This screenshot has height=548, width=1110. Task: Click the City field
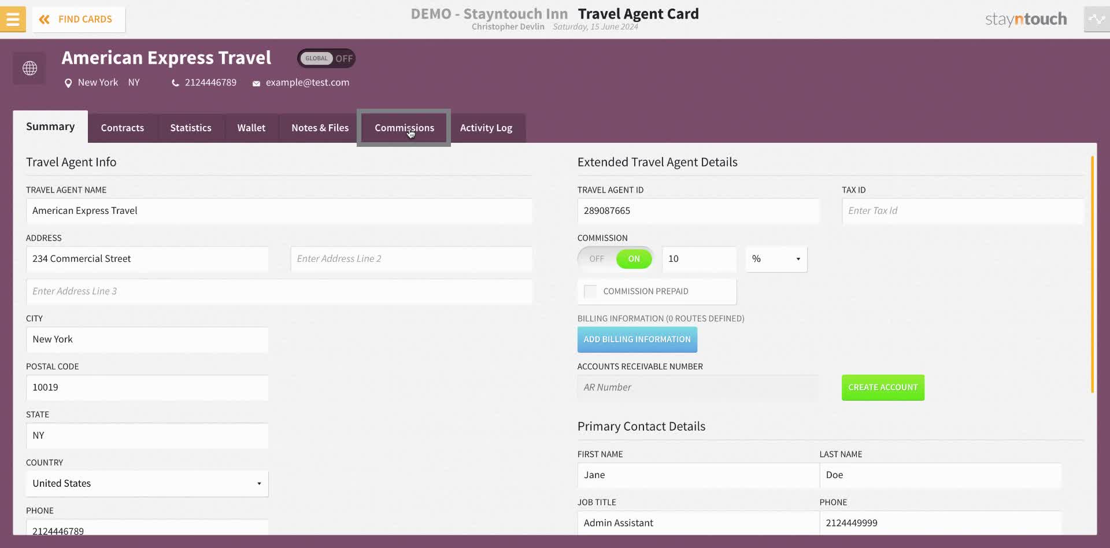pos(147,340)
